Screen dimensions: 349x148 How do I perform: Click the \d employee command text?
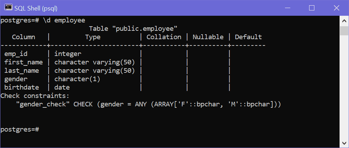64,21
